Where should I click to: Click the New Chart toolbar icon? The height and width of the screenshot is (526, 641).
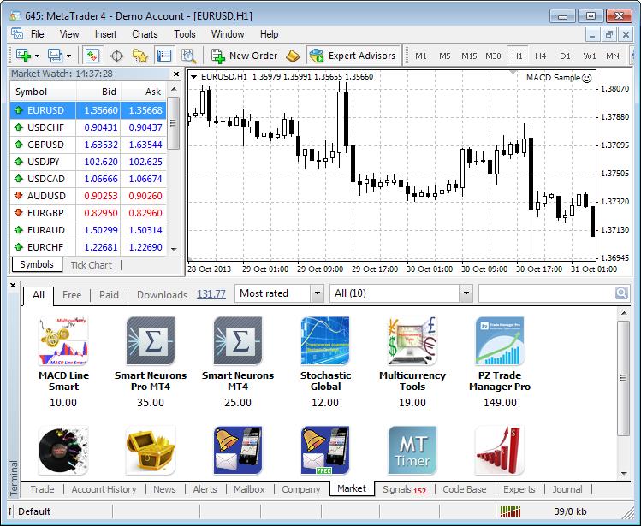click(23, 56)
